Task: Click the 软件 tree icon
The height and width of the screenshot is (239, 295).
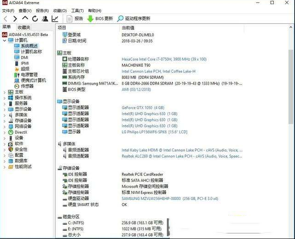Action: (11, 144)
